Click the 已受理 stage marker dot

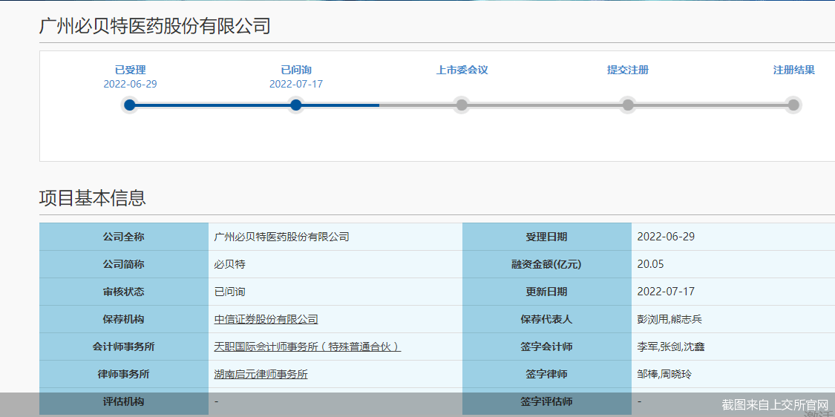tap(129, 105)
